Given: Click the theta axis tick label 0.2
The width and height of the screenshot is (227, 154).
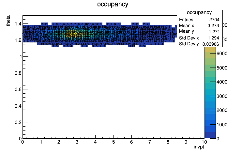Looking at the screenshot, I should click(18, 122).
